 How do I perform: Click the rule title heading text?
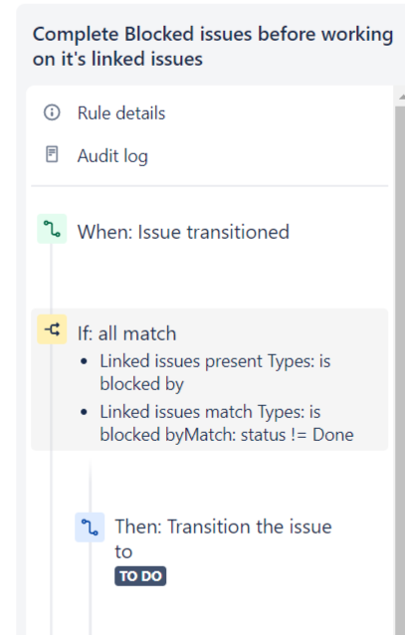coord(213,46)
